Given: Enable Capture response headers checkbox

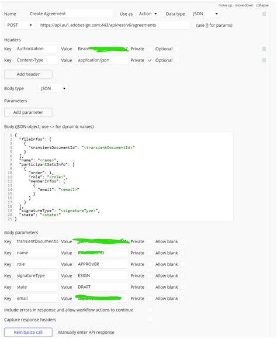Looking at the screenshot, I should (150, 320).
